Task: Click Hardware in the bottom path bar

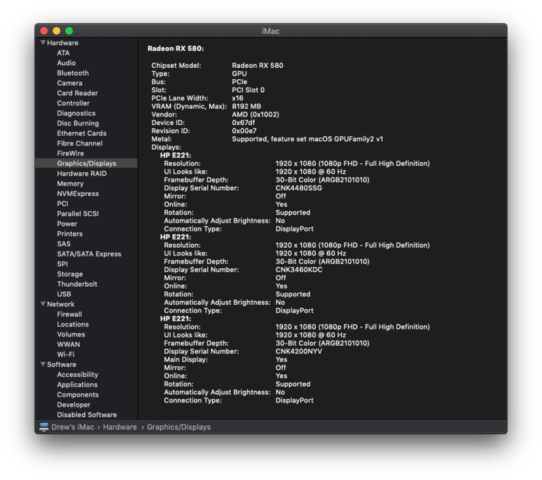Action: click(x=120, y=427)
